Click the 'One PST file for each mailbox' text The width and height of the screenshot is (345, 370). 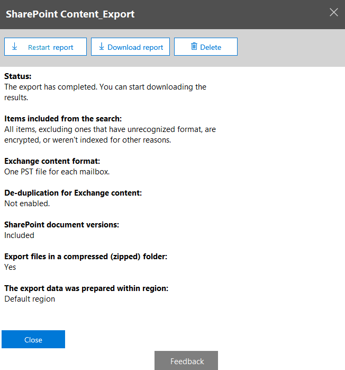tap(57, 172)
